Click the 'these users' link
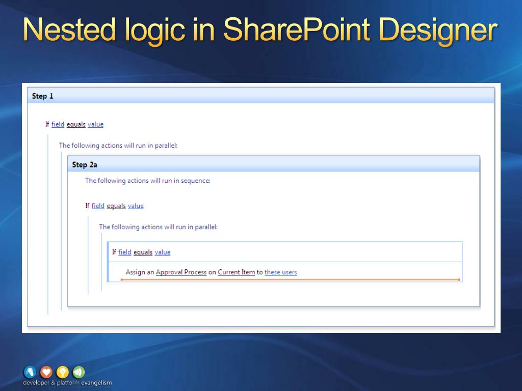The image size is (522, 391). (x=281, y=272)
